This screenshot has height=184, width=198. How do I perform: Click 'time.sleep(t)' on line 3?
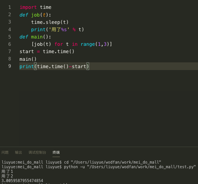[50, 22]
